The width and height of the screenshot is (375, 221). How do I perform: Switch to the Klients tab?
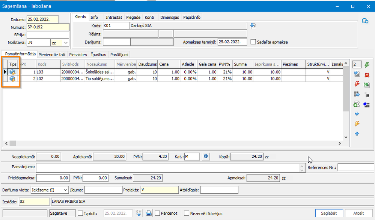pos(80,17)
